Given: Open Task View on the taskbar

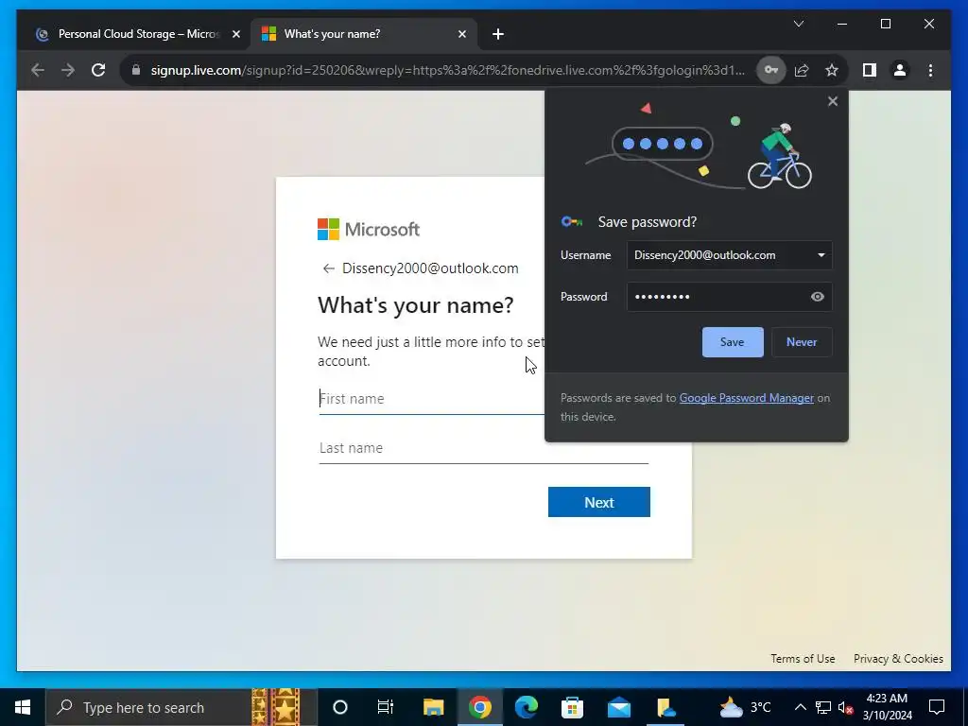Looking at the screenshot, I should point(386,707).
